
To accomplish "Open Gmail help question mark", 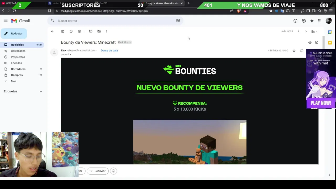I will (295, 21).
